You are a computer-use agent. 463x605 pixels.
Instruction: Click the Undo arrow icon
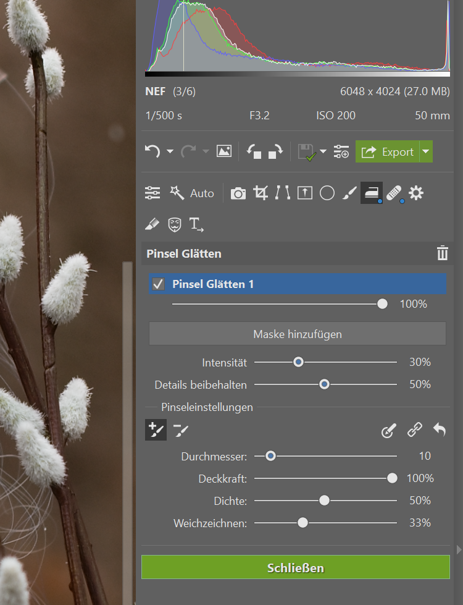(152, 151)
